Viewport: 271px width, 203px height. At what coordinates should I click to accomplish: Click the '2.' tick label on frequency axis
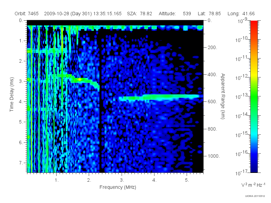coord(89,180)
